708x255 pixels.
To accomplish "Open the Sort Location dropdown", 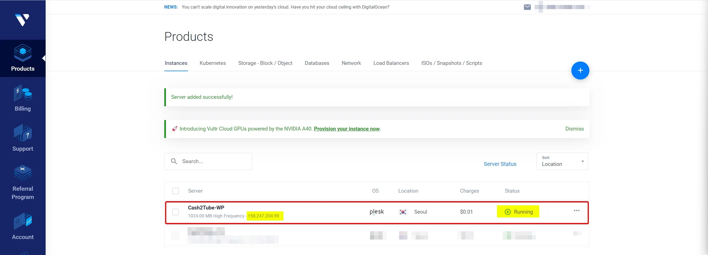I will pyautogui.click(x=562, y=161).
